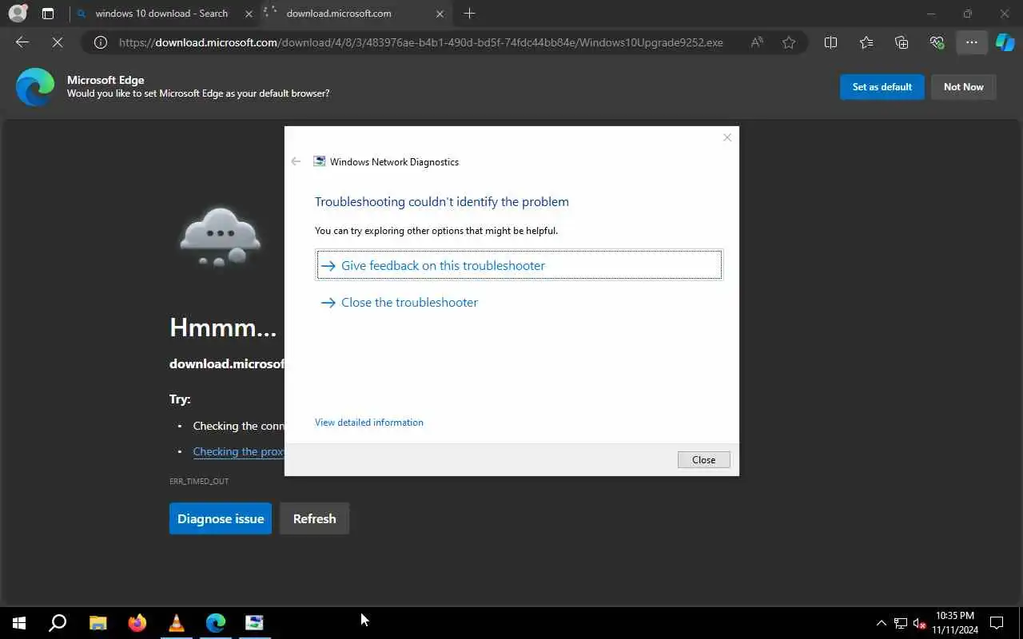The width and height of the screenshot is (1023, 639).
Task: Close the Network Diagnostics dialog with X
Action: (727, 137)
